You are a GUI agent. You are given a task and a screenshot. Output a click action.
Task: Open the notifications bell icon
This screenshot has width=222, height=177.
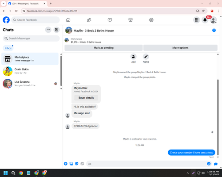(x=205, y=20)
